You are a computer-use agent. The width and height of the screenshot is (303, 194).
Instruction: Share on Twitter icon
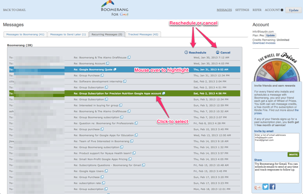266,187
